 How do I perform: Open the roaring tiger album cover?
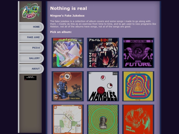coord(103,53)
